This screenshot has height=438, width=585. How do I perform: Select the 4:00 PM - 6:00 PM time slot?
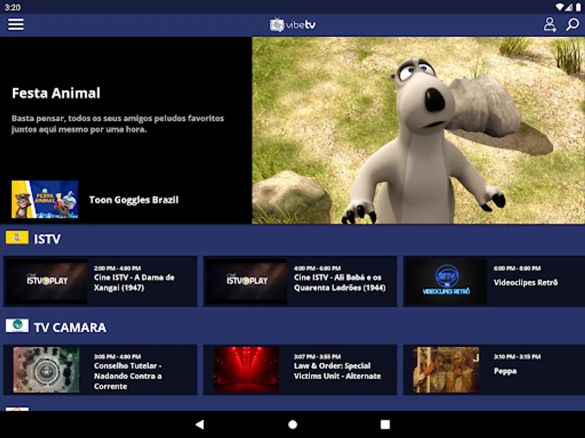point(317,268)
